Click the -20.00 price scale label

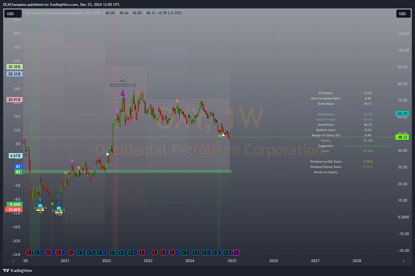[403, 250]
